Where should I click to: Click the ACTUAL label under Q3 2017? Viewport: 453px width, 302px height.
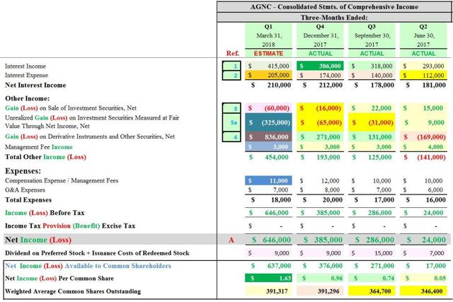[x=372, y=54]
